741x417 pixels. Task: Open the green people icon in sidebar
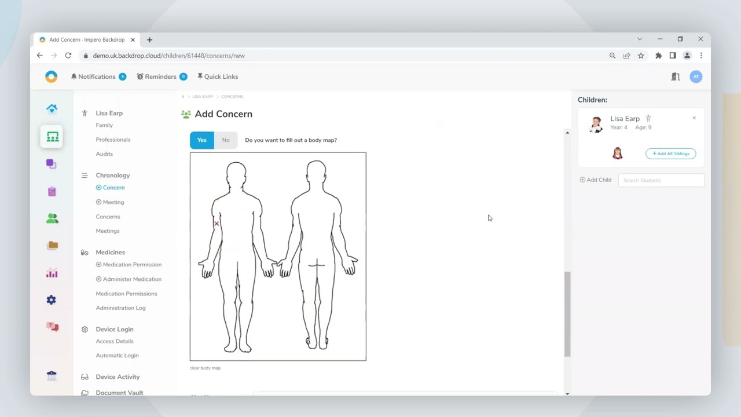[52, 218]
